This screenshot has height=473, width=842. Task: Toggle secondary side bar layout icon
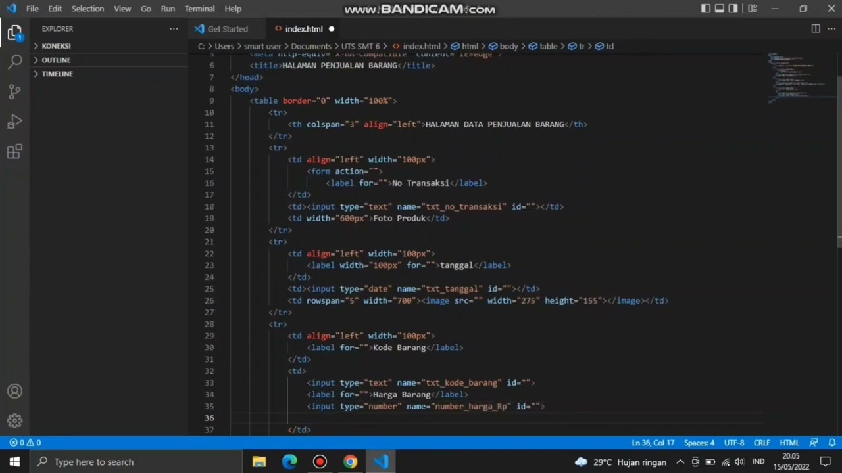[733, 9]
